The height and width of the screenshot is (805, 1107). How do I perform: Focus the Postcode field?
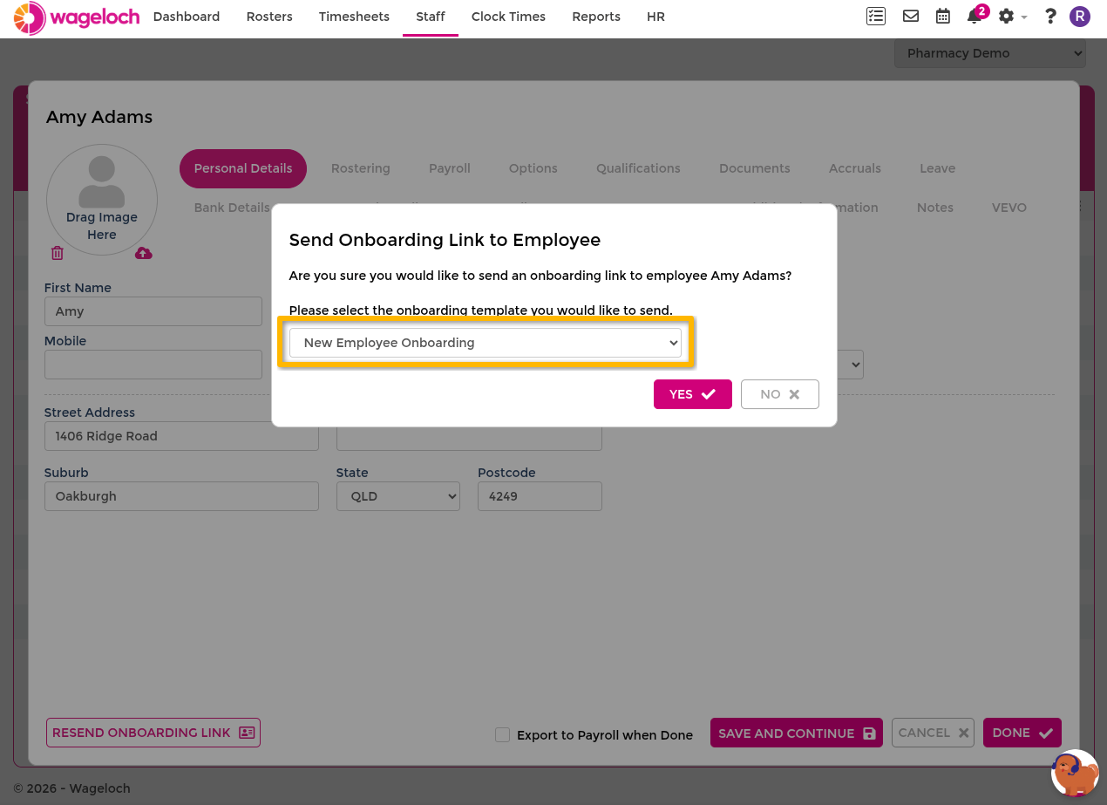[x=540, y=496]
